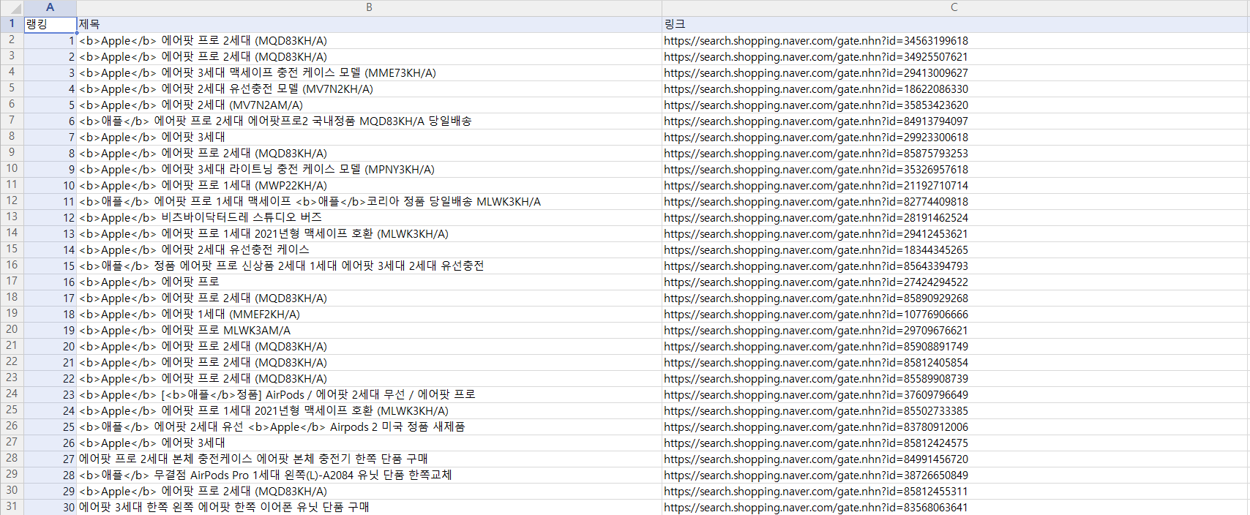The width and height of the screenshot is (1250, 515).
Task: Select column A header
Action: [50, 7]
